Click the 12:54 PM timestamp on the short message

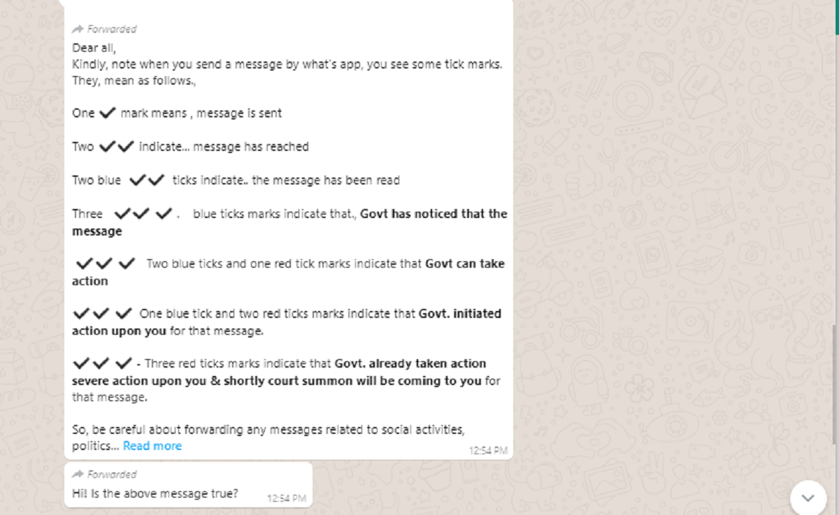pyautogui.click(x=287, y=498)
